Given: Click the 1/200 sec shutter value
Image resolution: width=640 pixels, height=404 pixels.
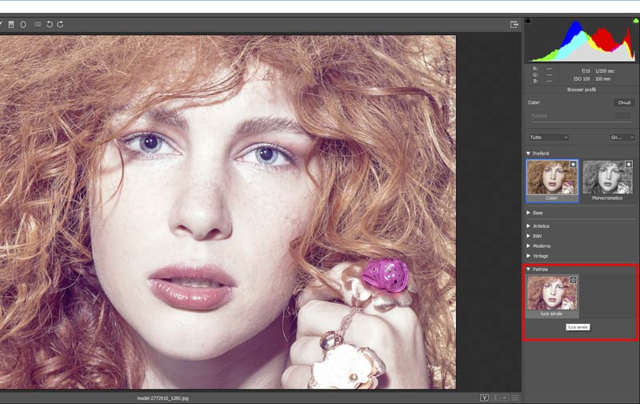Looking at the screenshot, I should pos(605,71).
